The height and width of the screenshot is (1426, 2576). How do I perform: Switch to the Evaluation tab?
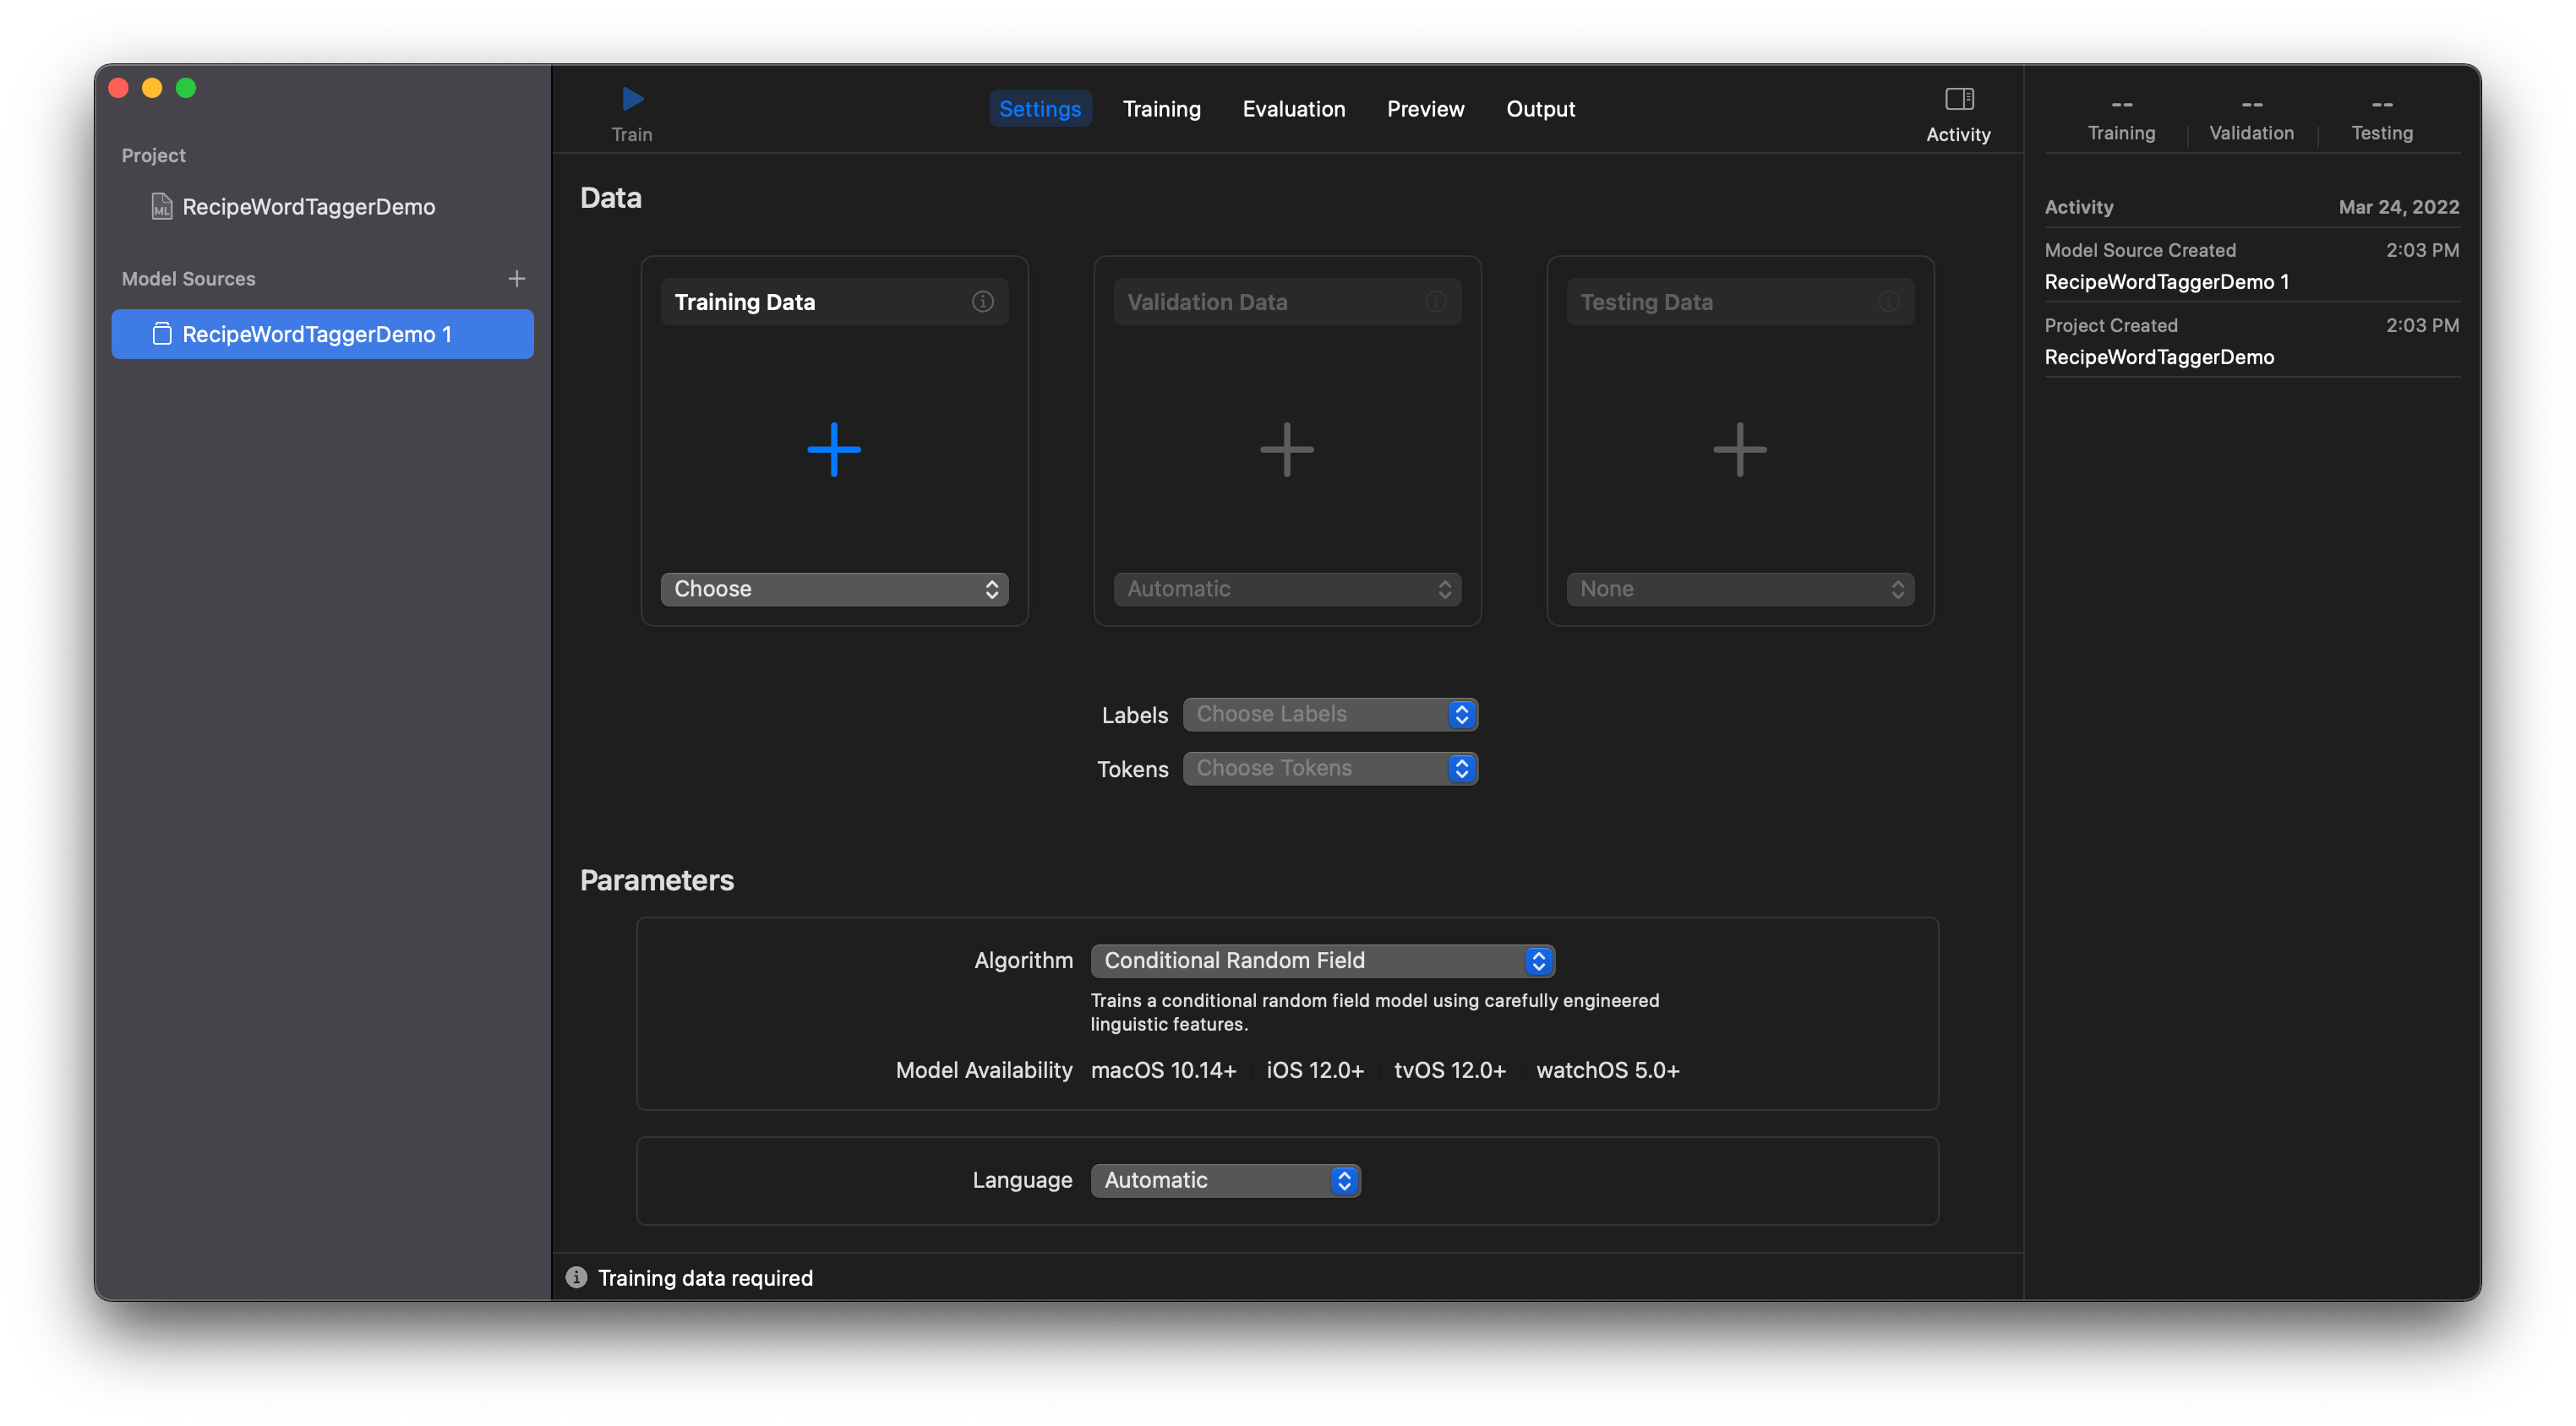click(x=1293, y=108)
